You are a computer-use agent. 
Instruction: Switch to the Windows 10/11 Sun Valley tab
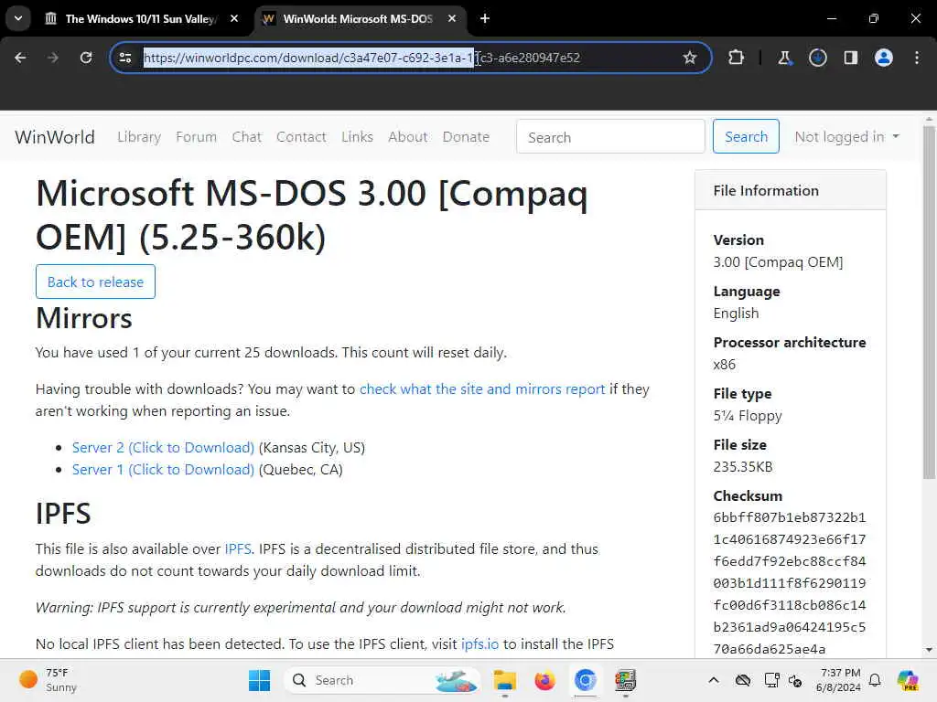pyautogui.click(x=140, y=18)
